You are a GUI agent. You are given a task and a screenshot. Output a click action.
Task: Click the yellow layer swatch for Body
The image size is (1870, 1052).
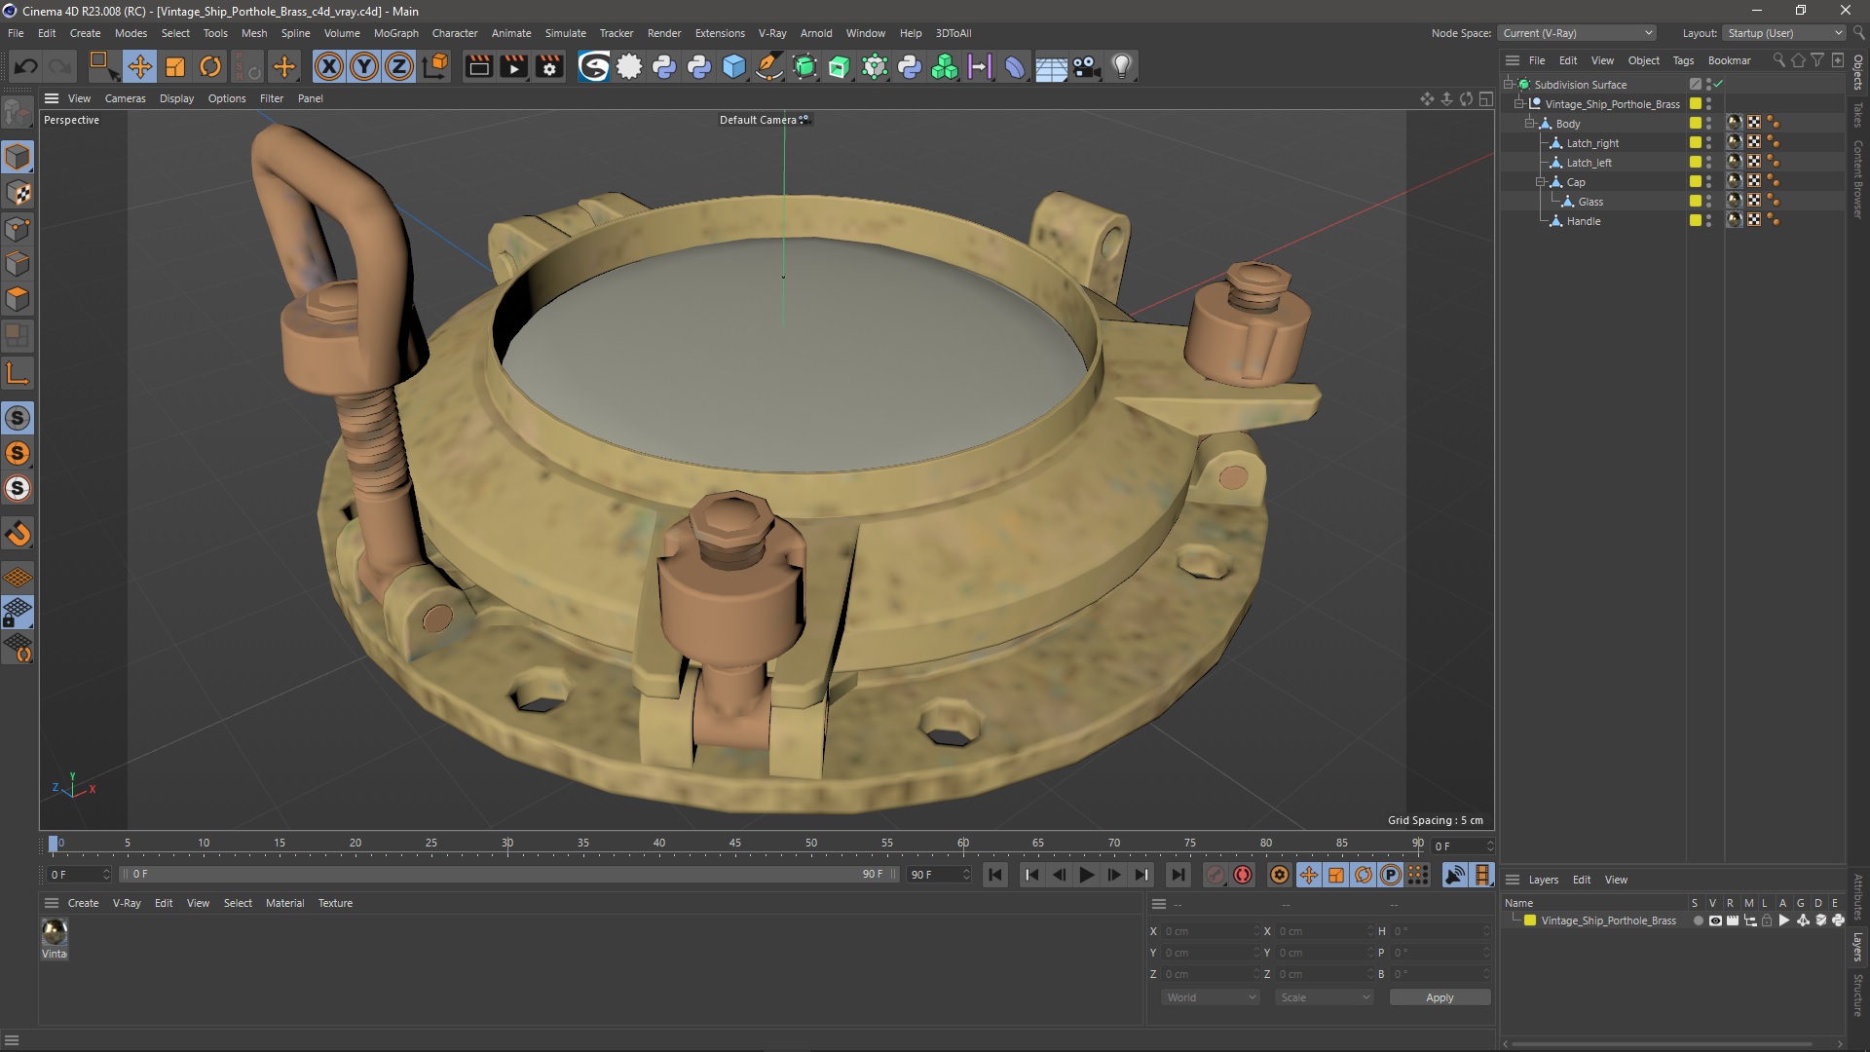pos(1695,124)
